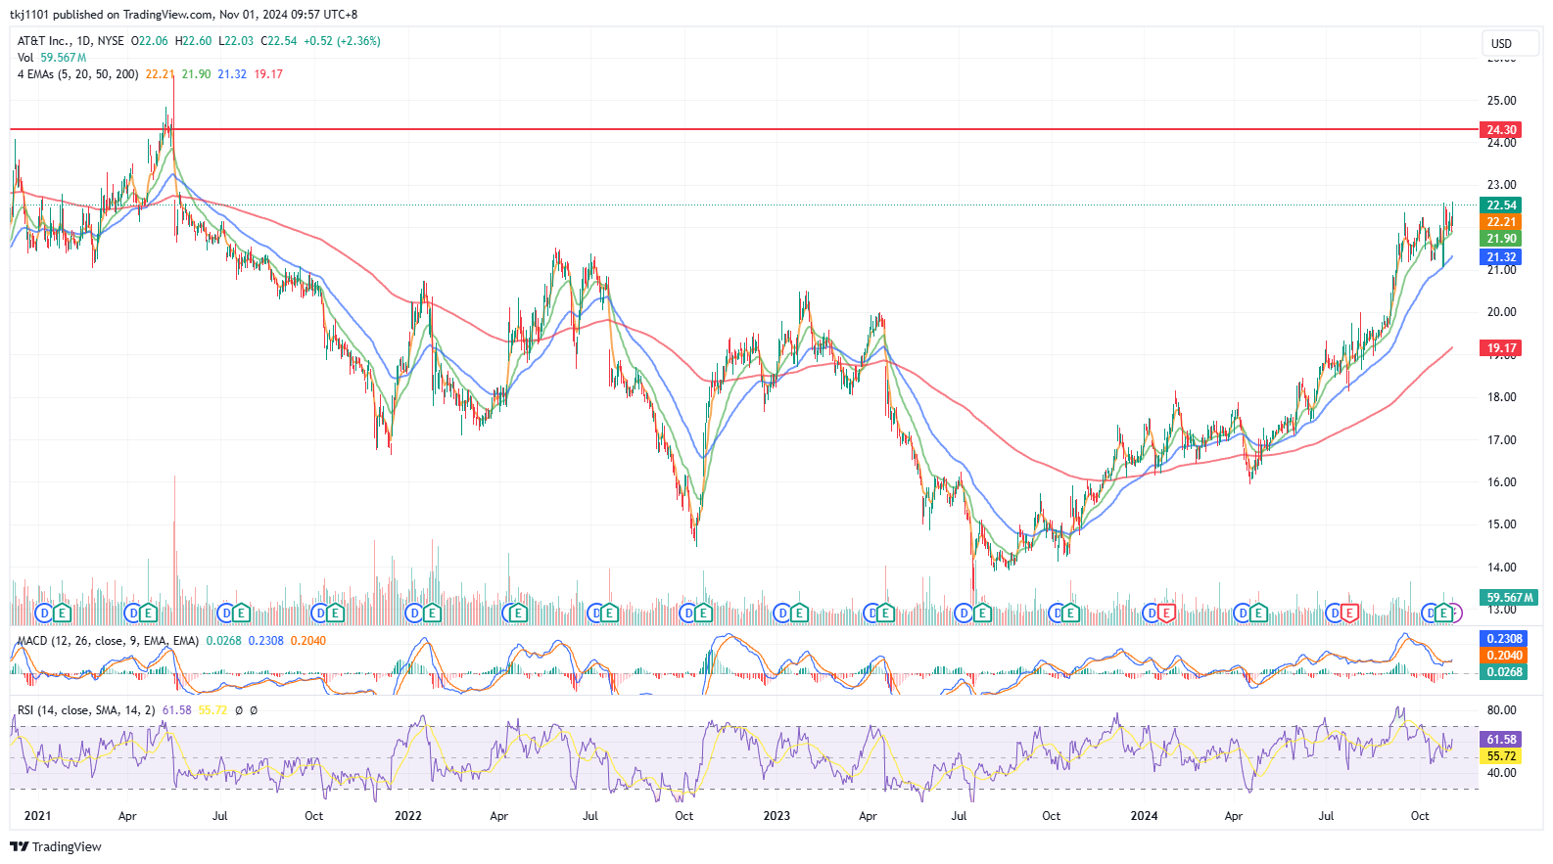Click the TradingView logo at bottom left
1553x864 pixels.
point(56,846)
